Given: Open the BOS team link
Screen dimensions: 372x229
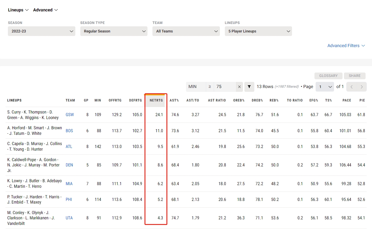Looking at the screenshot, I should click(69, 131).
